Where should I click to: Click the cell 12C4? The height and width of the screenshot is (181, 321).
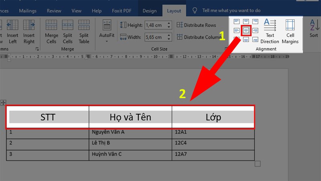[213, 144]
